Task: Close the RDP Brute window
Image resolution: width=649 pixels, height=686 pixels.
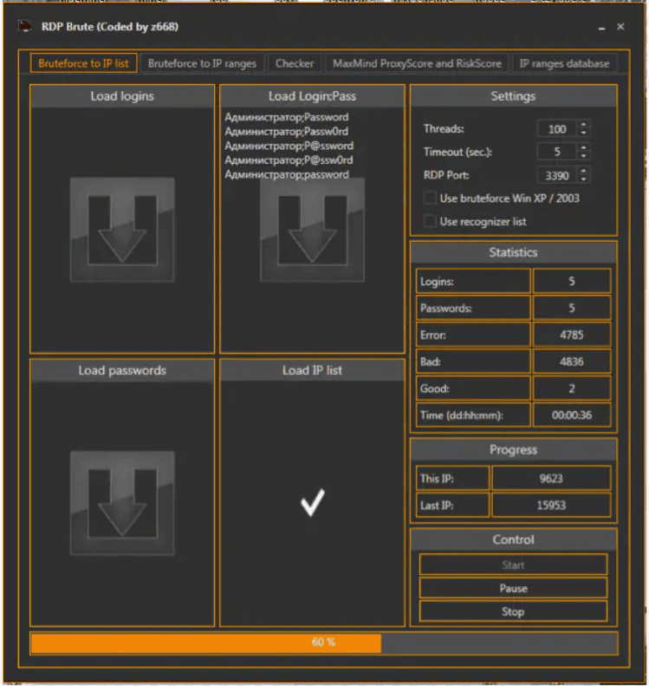Action: (620, 27)
